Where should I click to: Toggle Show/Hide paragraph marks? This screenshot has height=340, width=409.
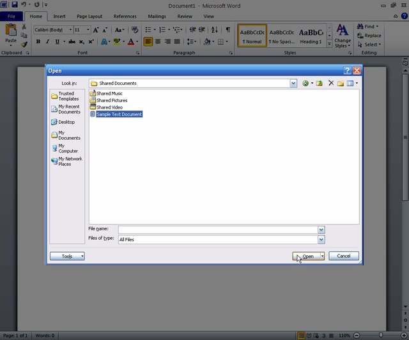(228, 30)
